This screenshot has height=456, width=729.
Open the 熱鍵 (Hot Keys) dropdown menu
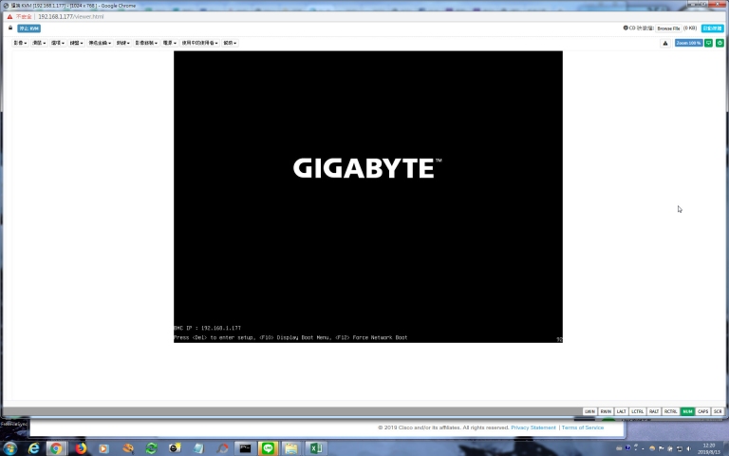(x=122, y=43)
